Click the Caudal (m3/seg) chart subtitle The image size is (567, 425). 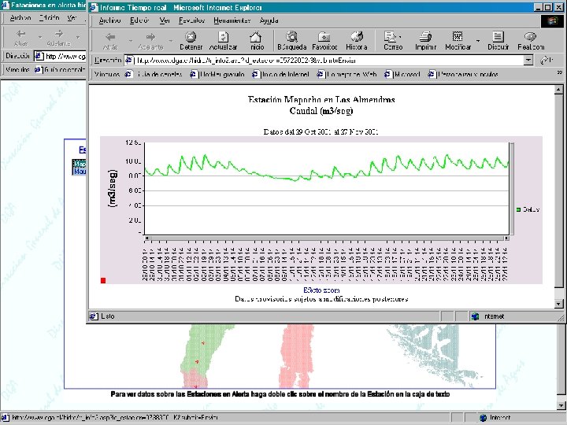click(x=321, y=111)
